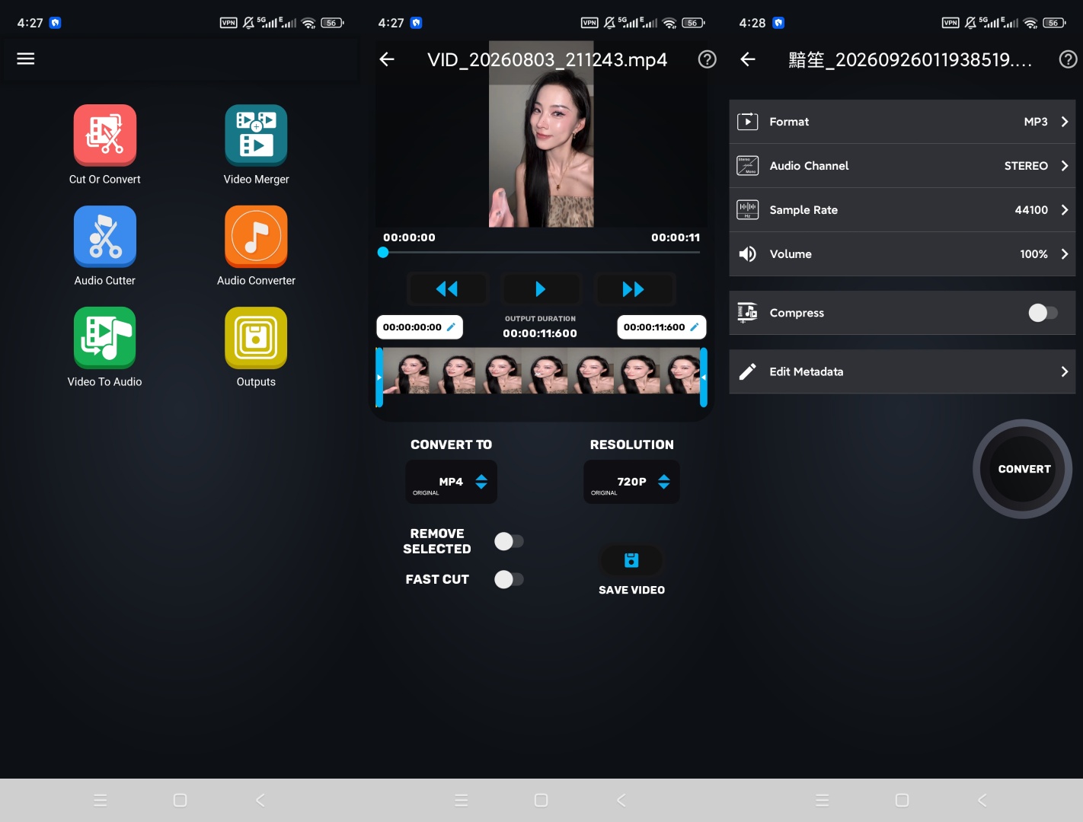The width and height of the screenshot is (1083, 822).
Task: Enable the Fast Cut switch
Action: (x=509, y=579)
